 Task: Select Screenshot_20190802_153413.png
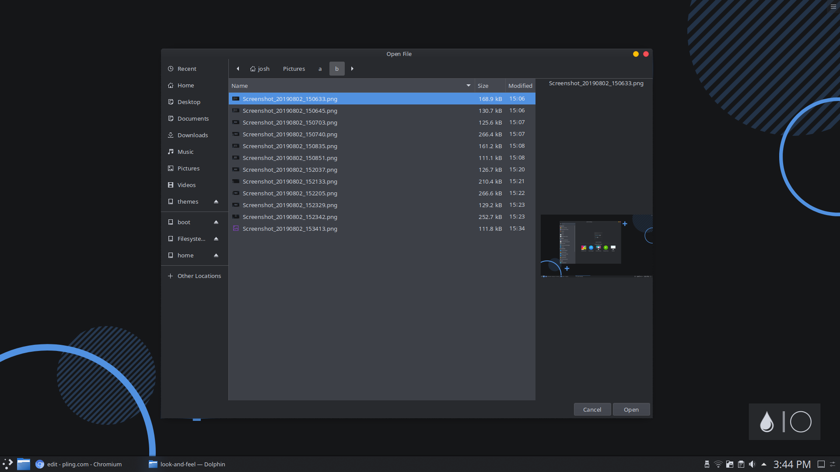pos(382,229)
